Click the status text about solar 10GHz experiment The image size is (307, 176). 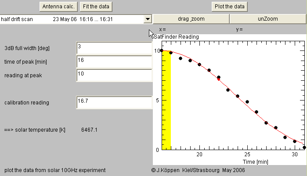click(55, 170)
